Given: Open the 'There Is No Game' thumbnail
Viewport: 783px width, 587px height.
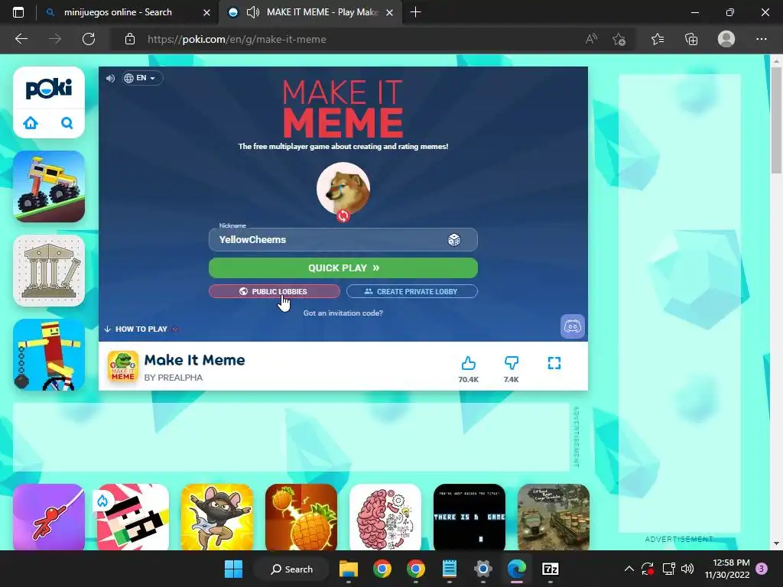Looking at the screenshot, I should pos(469,517).
